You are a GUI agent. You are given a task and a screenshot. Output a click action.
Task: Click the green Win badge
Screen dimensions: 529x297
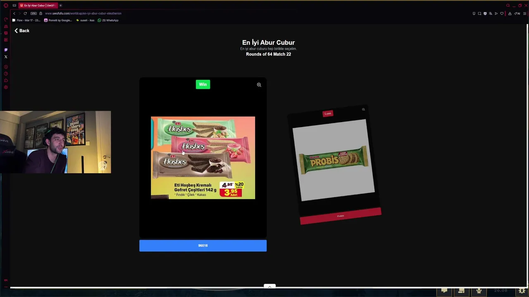point(203,85)
